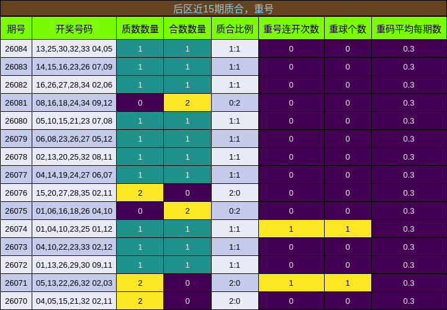Viewport: 447px width, 310px height.
Task: Click yellow 重球个数 cell in row 26074
Action: point(348,229)
